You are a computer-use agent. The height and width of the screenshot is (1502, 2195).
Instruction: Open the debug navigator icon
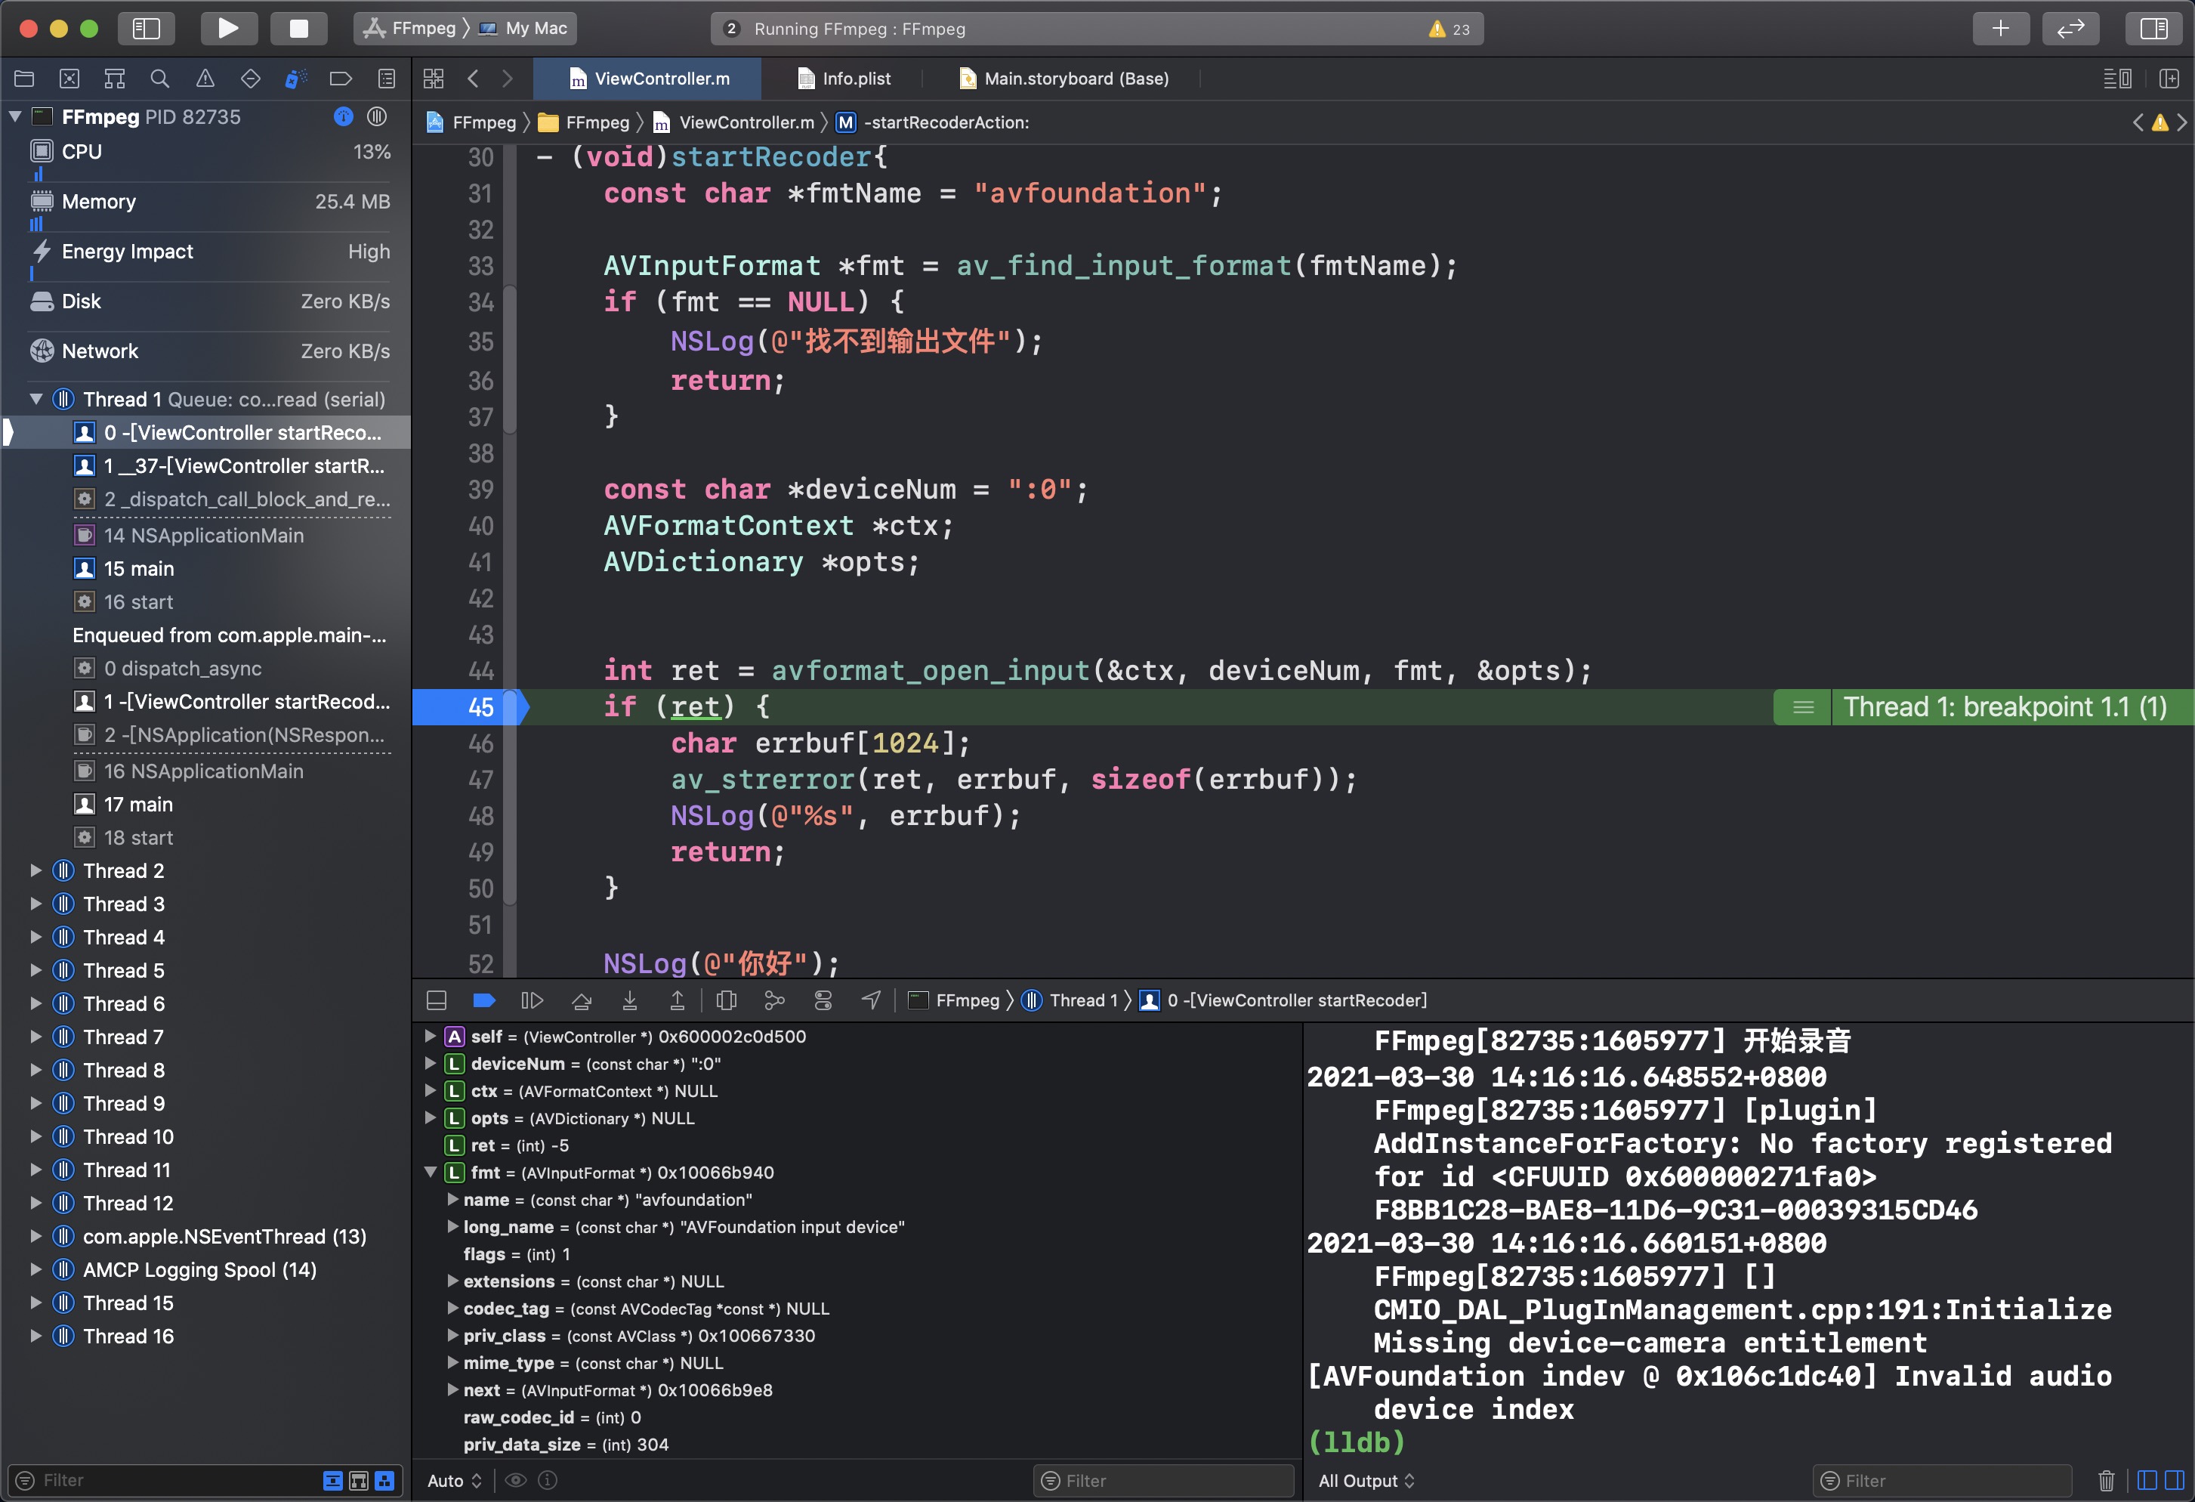295,79
